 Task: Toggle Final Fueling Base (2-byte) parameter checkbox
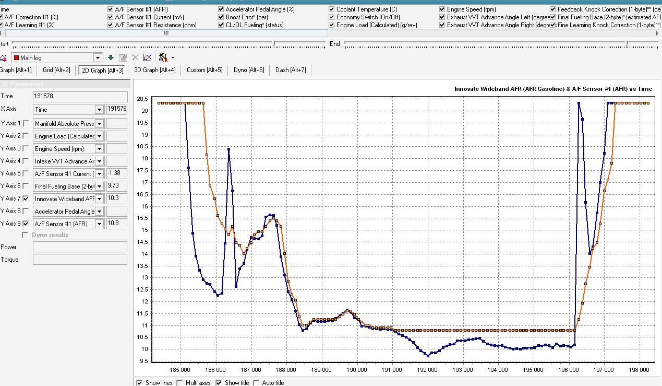tap(553, 17)
